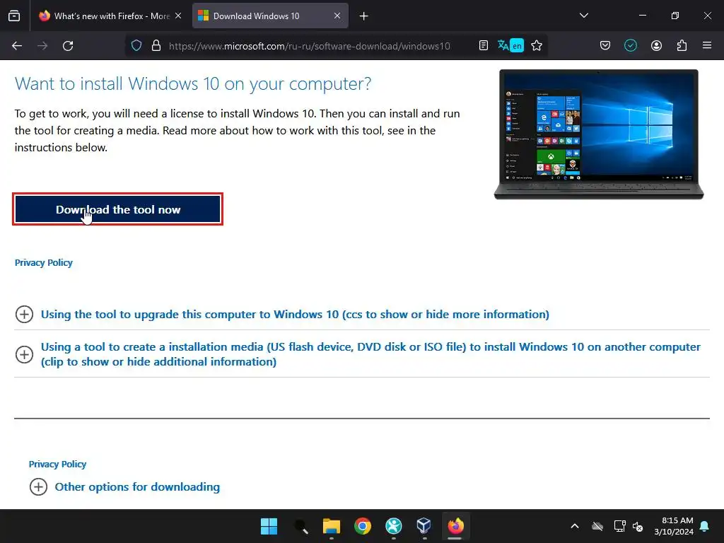Save page to Pocket
724x543 pixels.
[605, 46]
